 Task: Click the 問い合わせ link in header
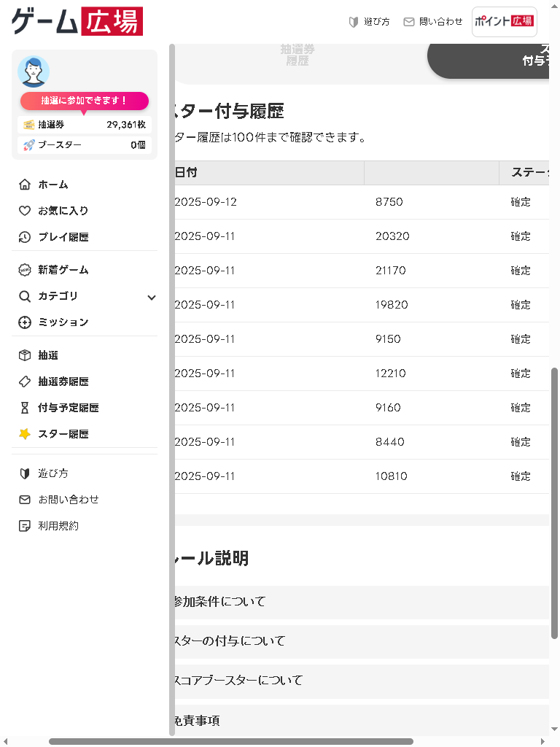coord(433,22)
